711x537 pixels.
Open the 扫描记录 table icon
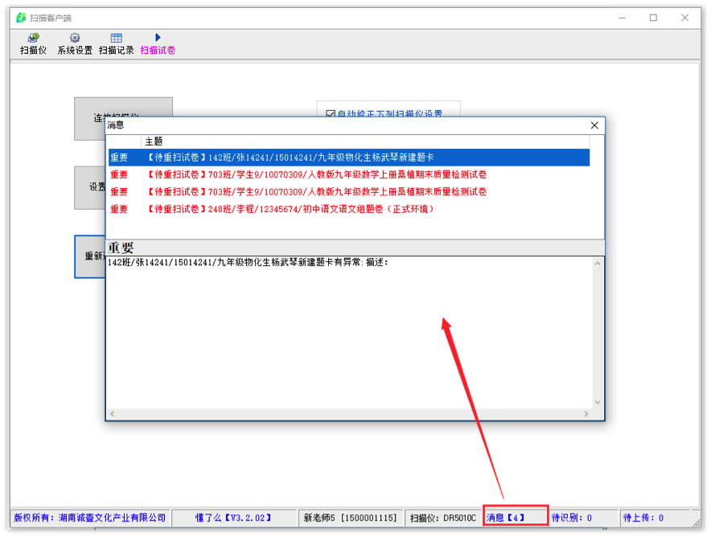tap(117, 39)
